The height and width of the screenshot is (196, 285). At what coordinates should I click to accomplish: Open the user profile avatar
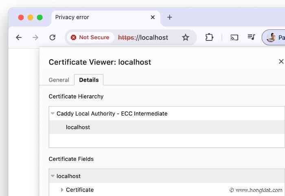click(x=272, y=38)
